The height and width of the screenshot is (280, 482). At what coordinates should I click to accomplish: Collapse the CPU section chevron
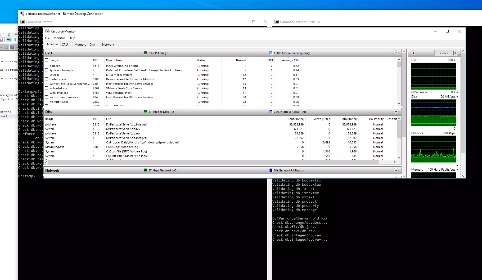pyautogui.click(x=396, y=53)
